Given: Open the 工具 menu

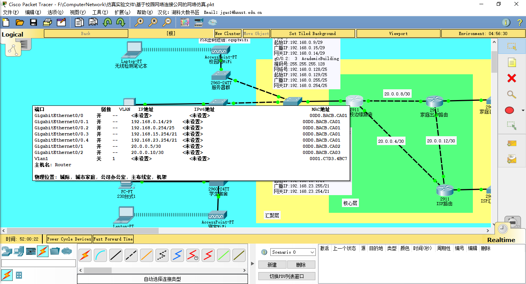Looking at the screenshot, I should [x=100, y=12].
